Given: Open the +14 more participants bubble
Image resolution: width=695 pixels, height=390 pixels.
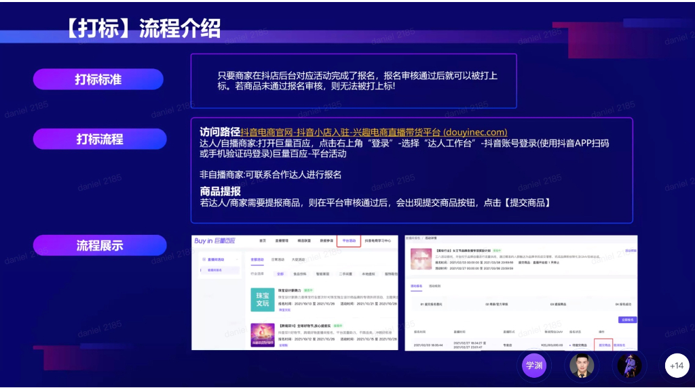Looking at the screenshot, I should point(677,366).
